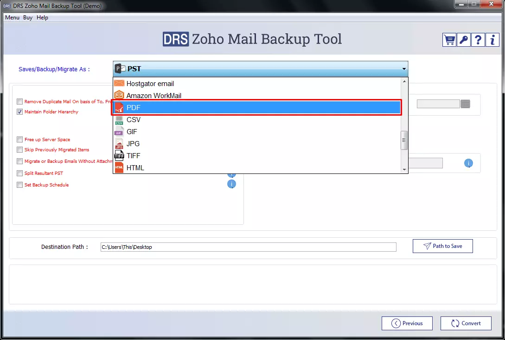The image size is (505, 340).
Task: Click the key activation icon
Action: coord(463,40)
